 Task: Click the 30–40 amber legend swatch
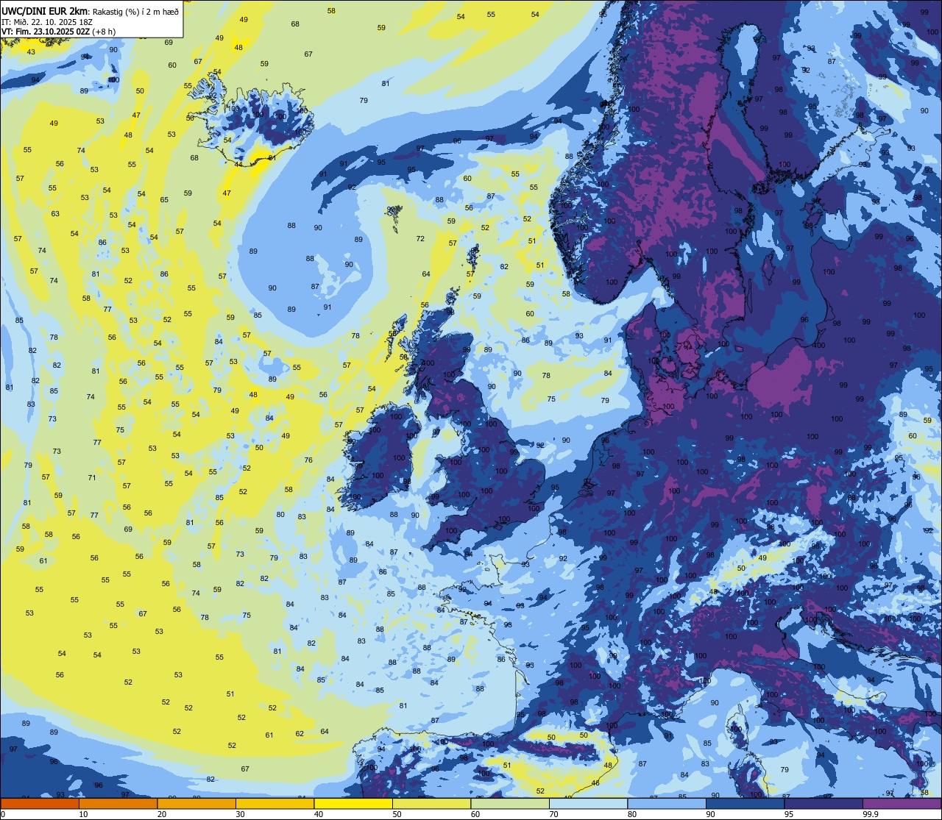tap(275, 804)
